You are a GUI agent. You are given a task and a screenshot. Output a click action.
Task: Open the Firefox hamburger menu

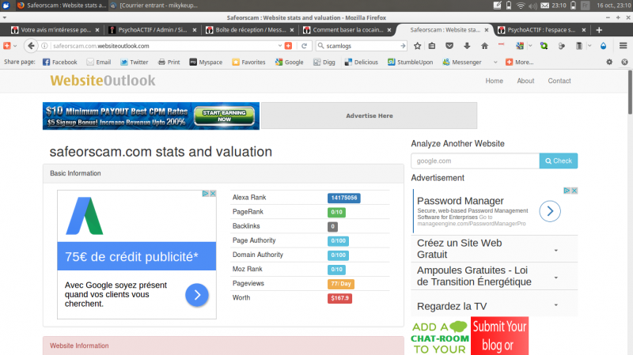pyautogui.click(x=621, y=46)
